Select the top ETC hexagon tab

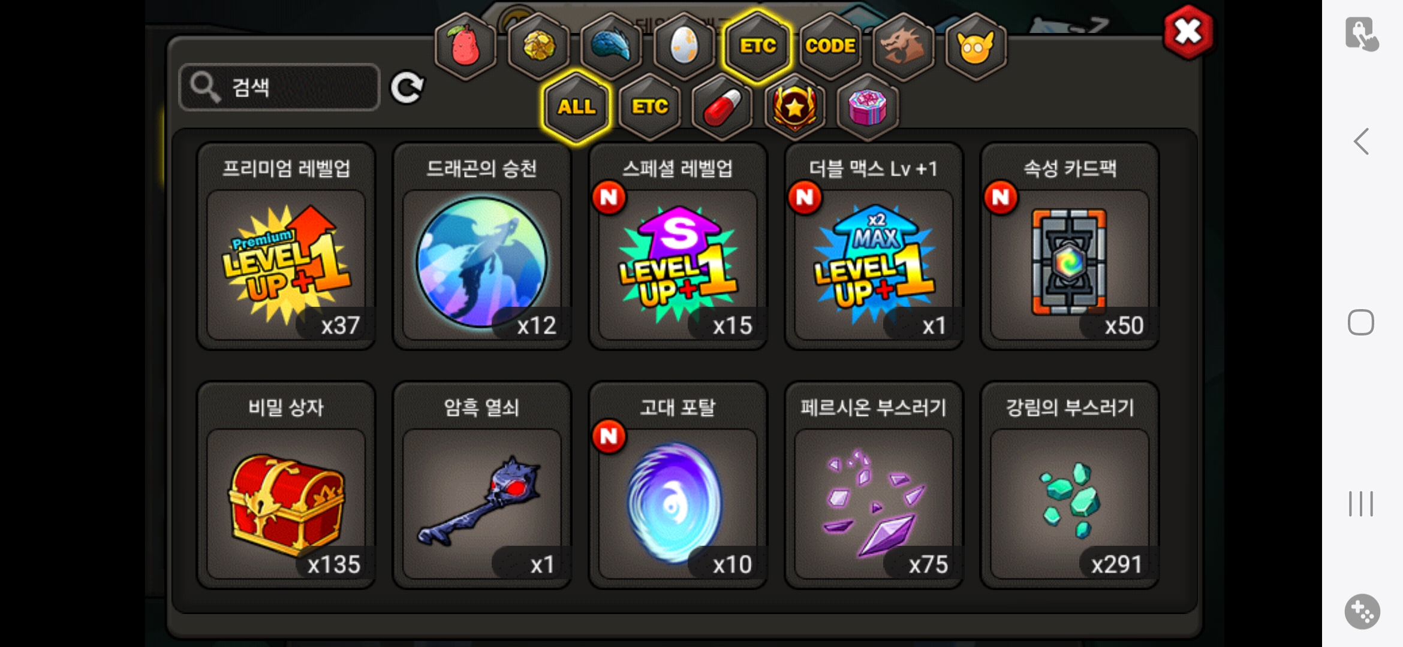point(757,46)
